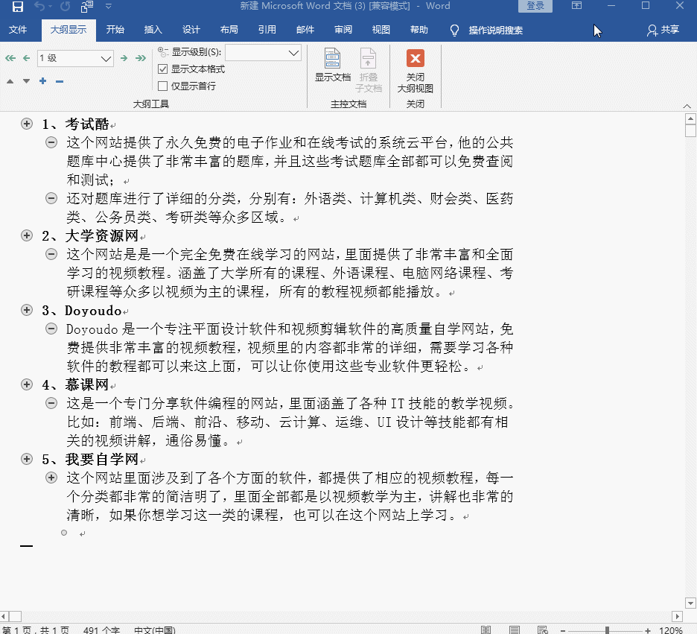697x634 pixels.
Task: Open the 文件 menu
Action: [x=18, y=30]
